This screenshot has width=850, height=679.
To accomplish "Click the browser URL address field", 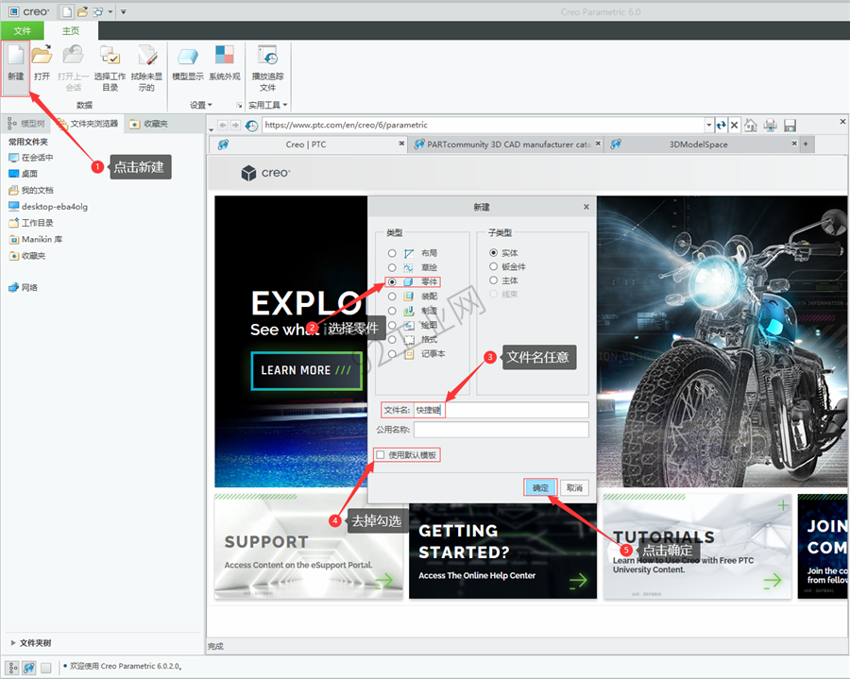I will [x=484, y=126].
